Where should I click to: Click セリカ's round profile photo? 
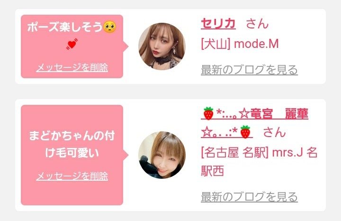162,46
